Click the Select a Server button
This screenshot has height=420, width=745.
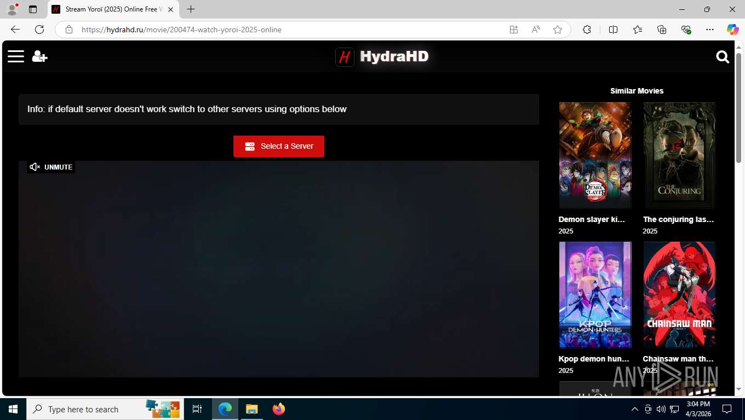(279, 147)
